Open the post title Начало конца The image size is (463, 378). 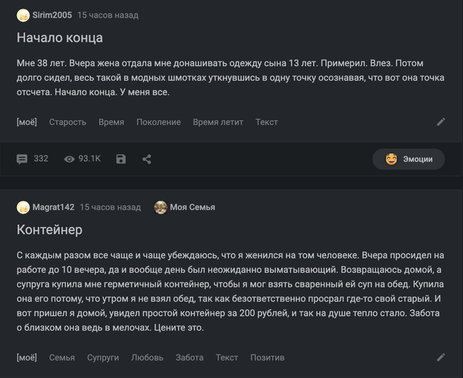60,38
